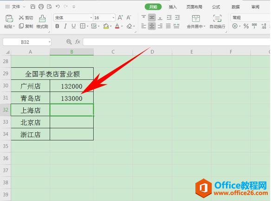Image resolution: width=271 pixels, height=201 pixels.
Task: Open Print Preview icon
Action: [x=50, y=7]
